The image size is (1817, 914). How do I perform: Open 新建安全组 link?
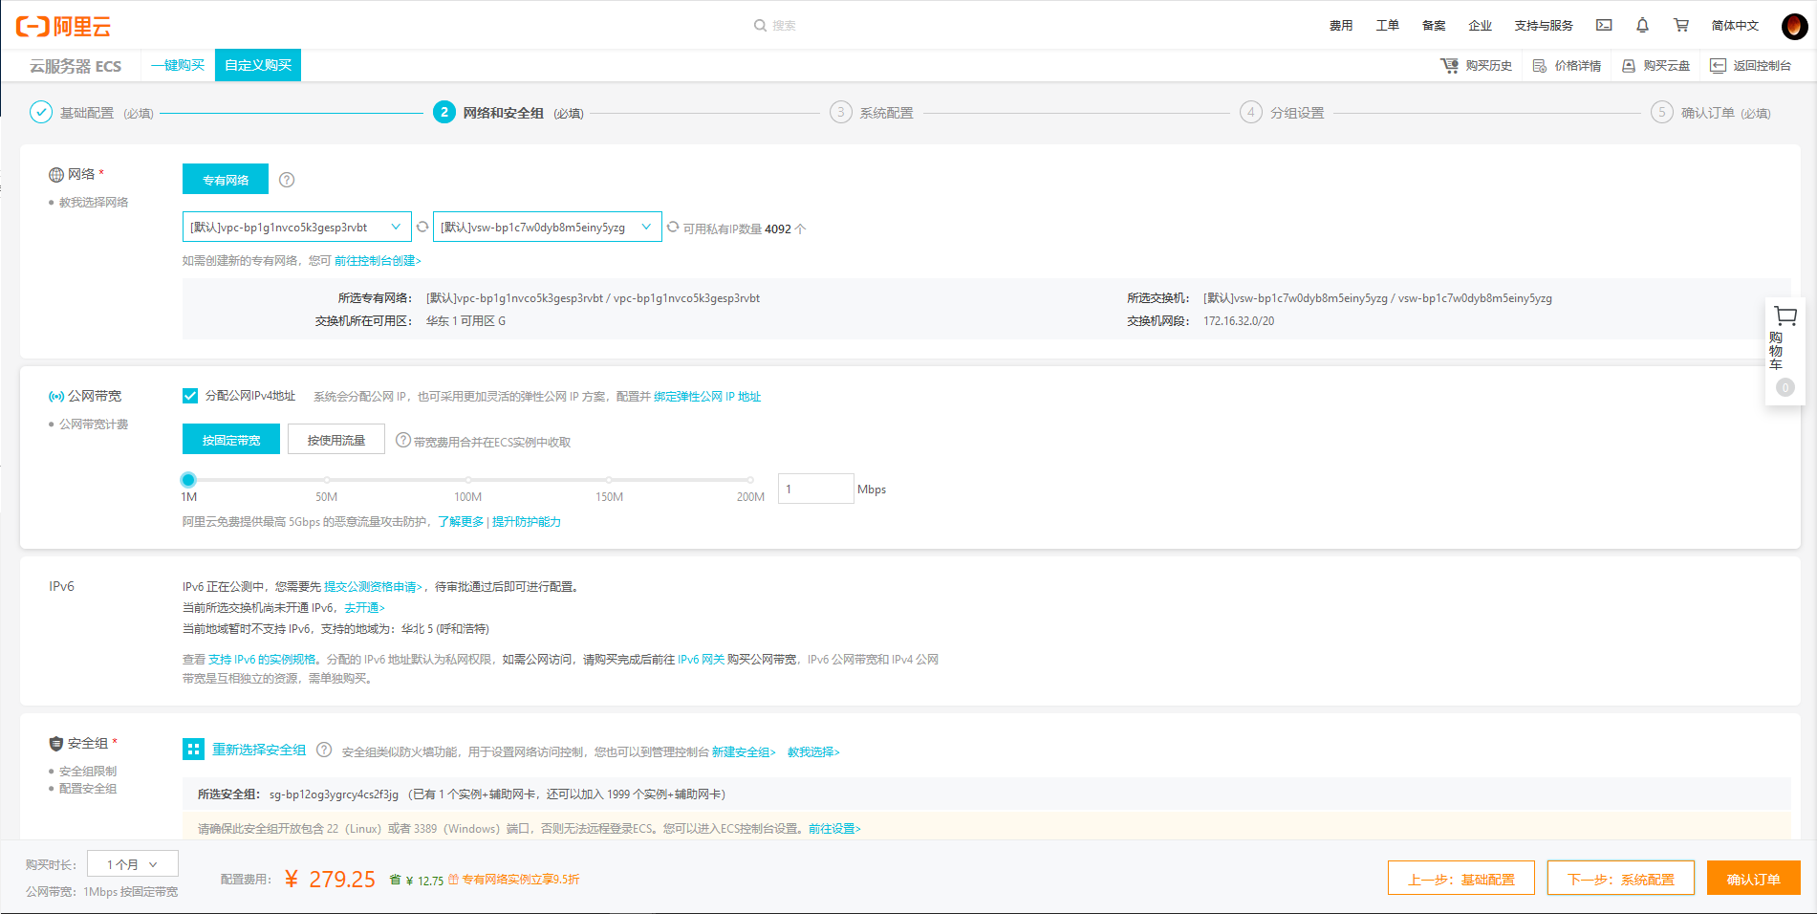tap(744, 752)
